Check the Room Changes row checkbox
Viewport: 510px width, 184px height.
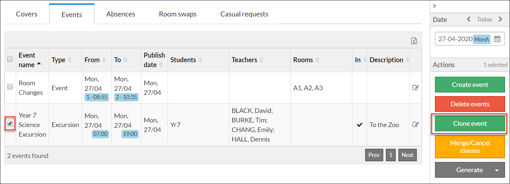coord(10,87)
